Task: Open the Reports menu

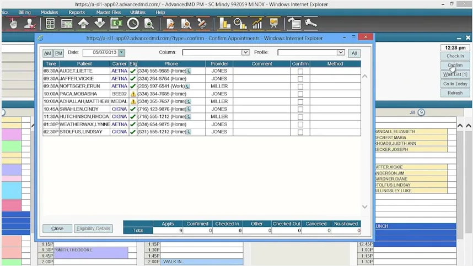Action: (x=77, y=12)
